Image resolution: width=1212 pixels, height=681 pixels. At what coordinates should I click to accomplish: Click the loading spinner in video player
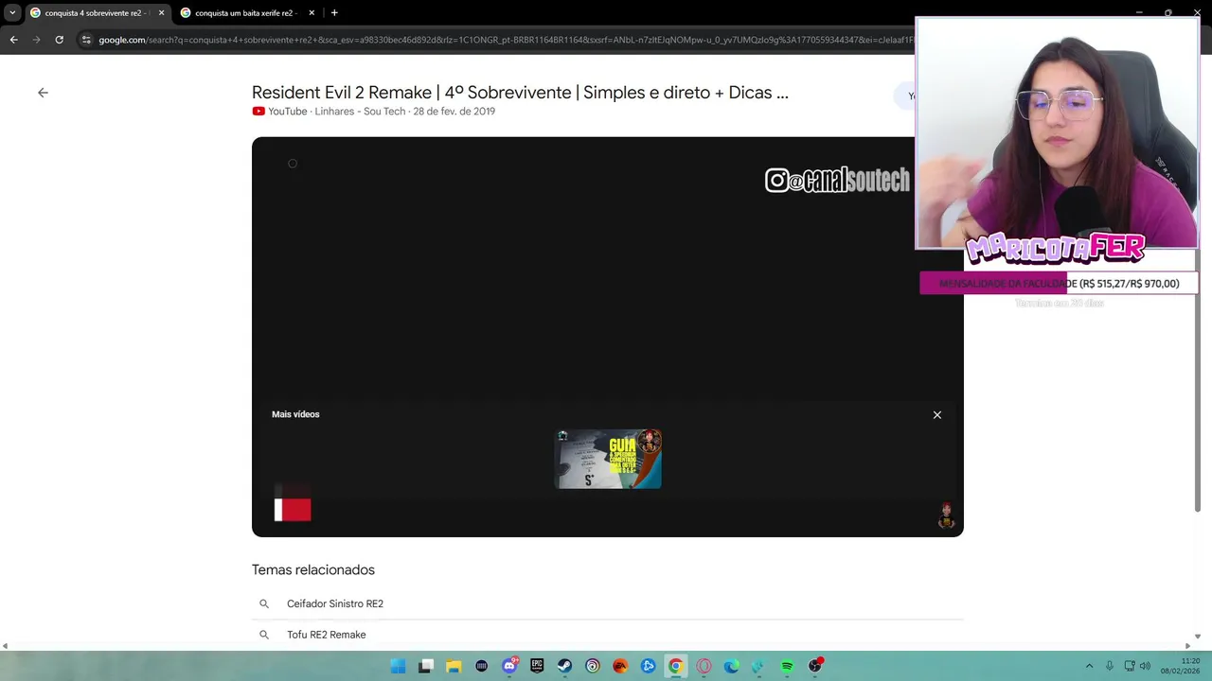293,164
